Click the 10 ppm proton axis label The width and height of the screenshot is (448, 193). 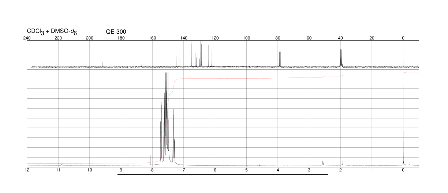pos(90,170)
